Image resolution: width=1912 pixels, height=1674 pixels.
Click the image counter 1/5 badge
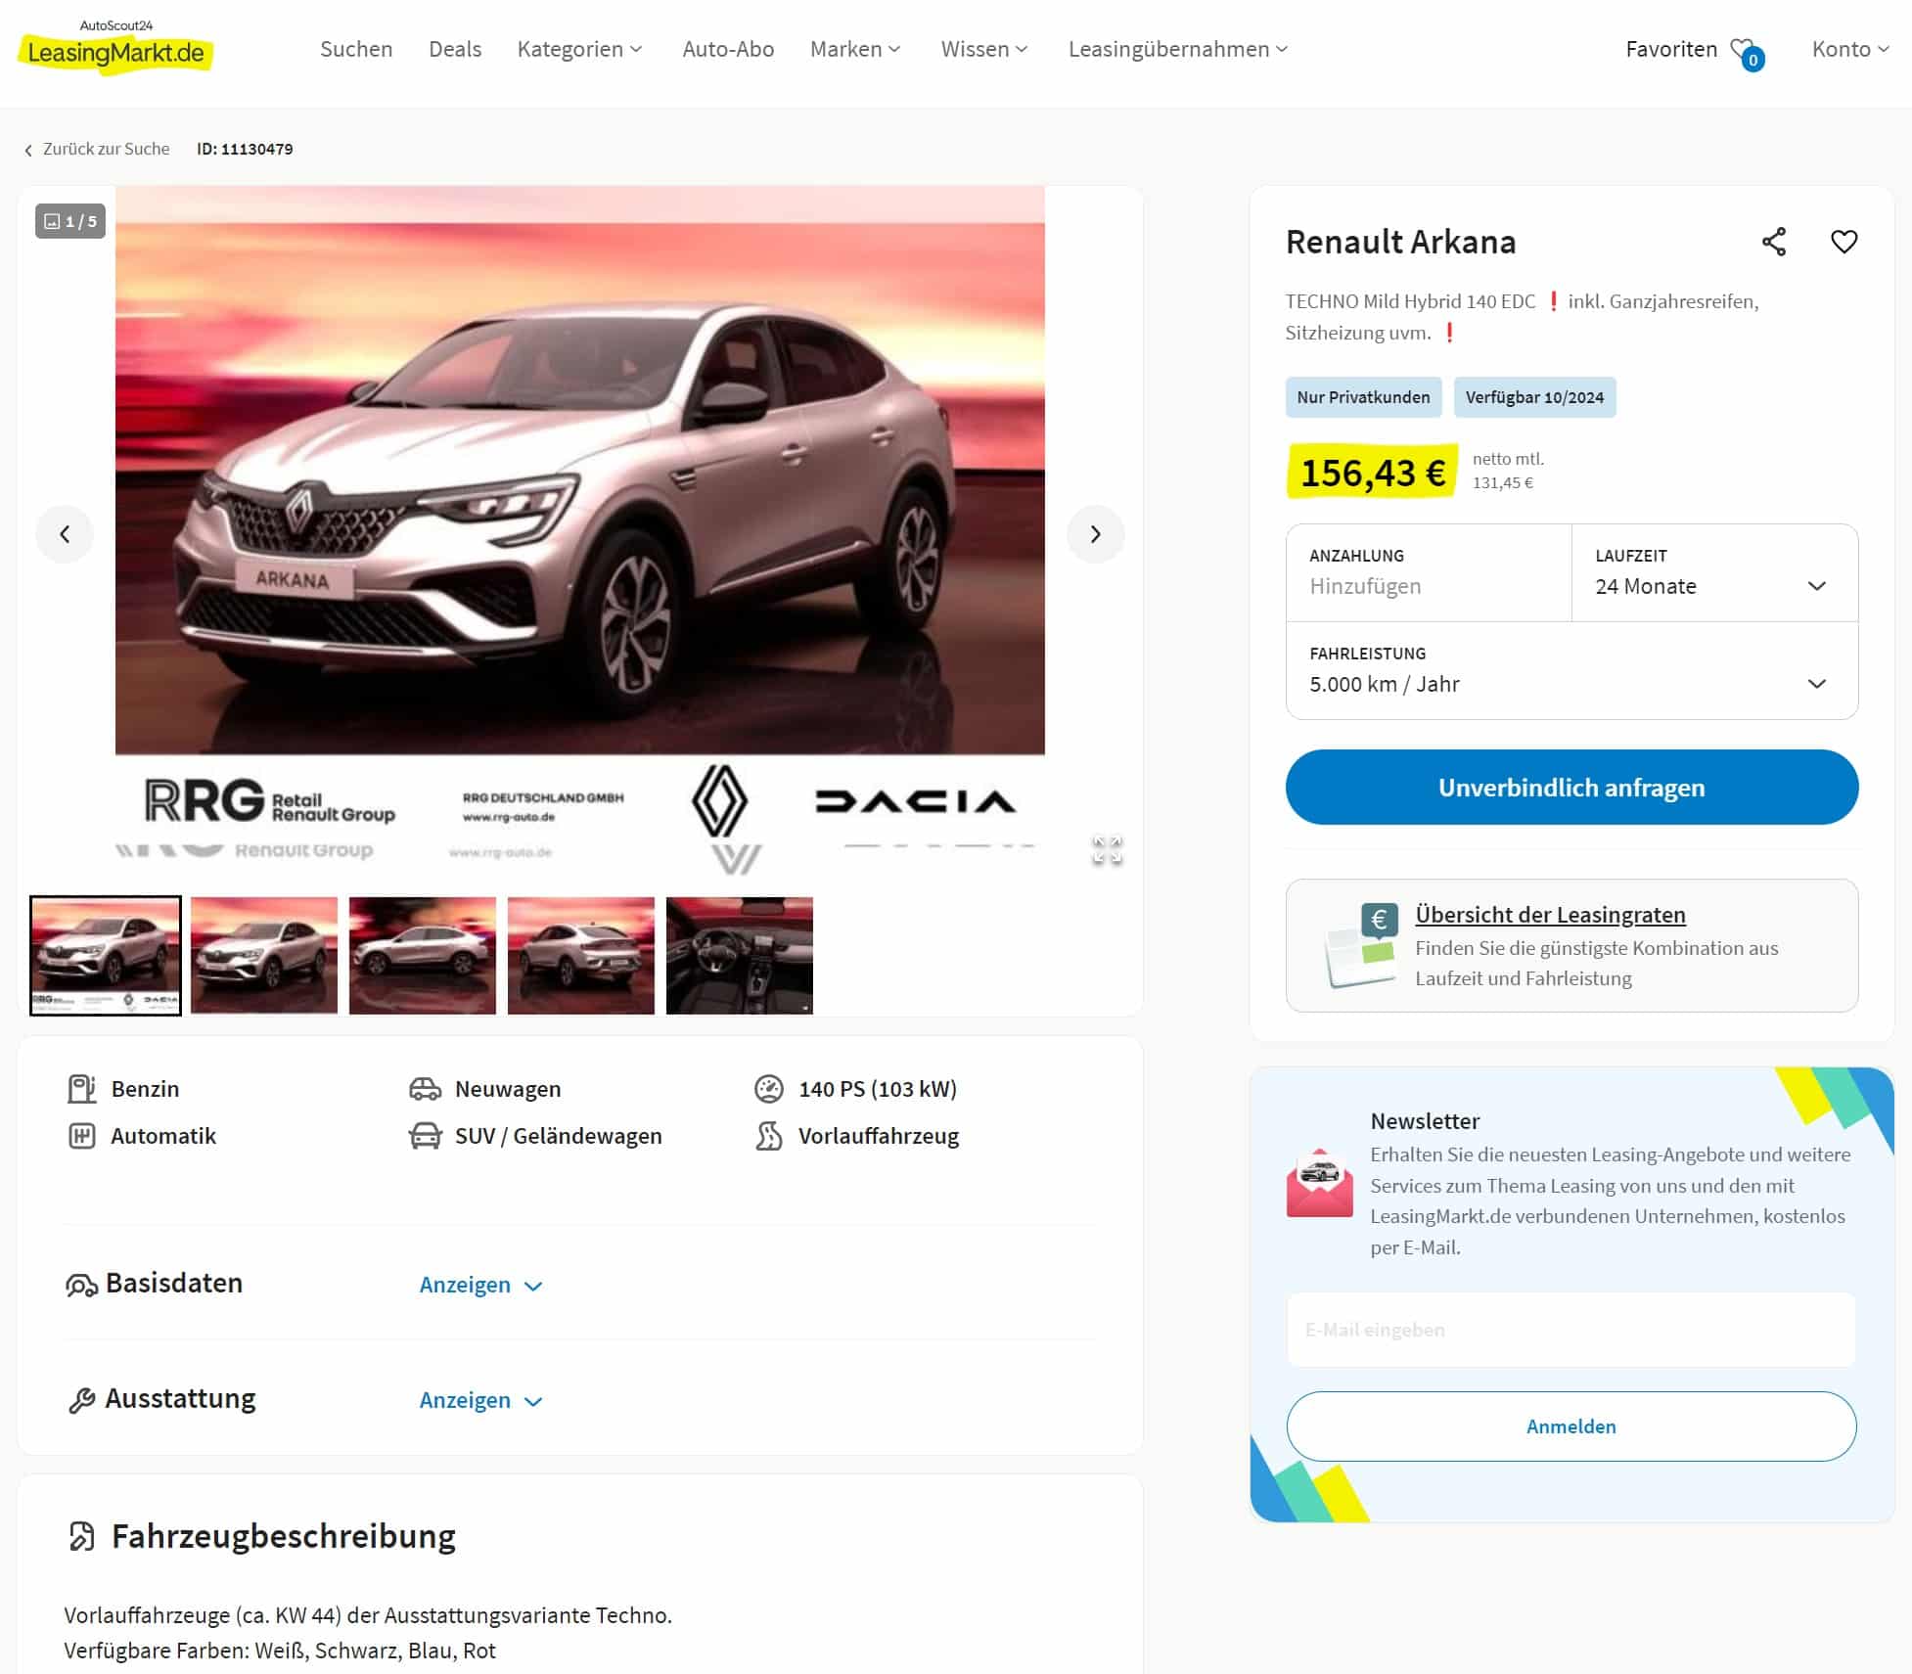point(70,221)
